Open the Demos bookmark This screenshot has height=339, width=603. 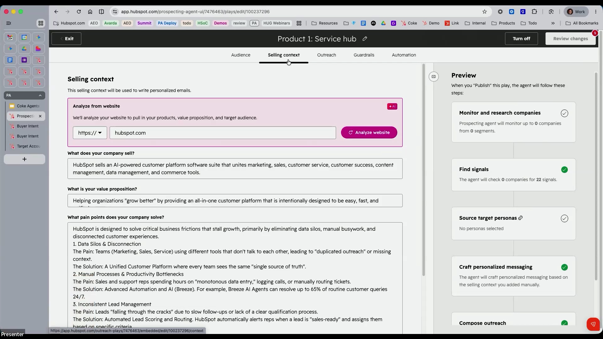(220, 23)
